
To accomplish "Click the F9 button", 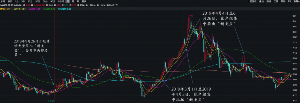I will [x=289, y=1].
